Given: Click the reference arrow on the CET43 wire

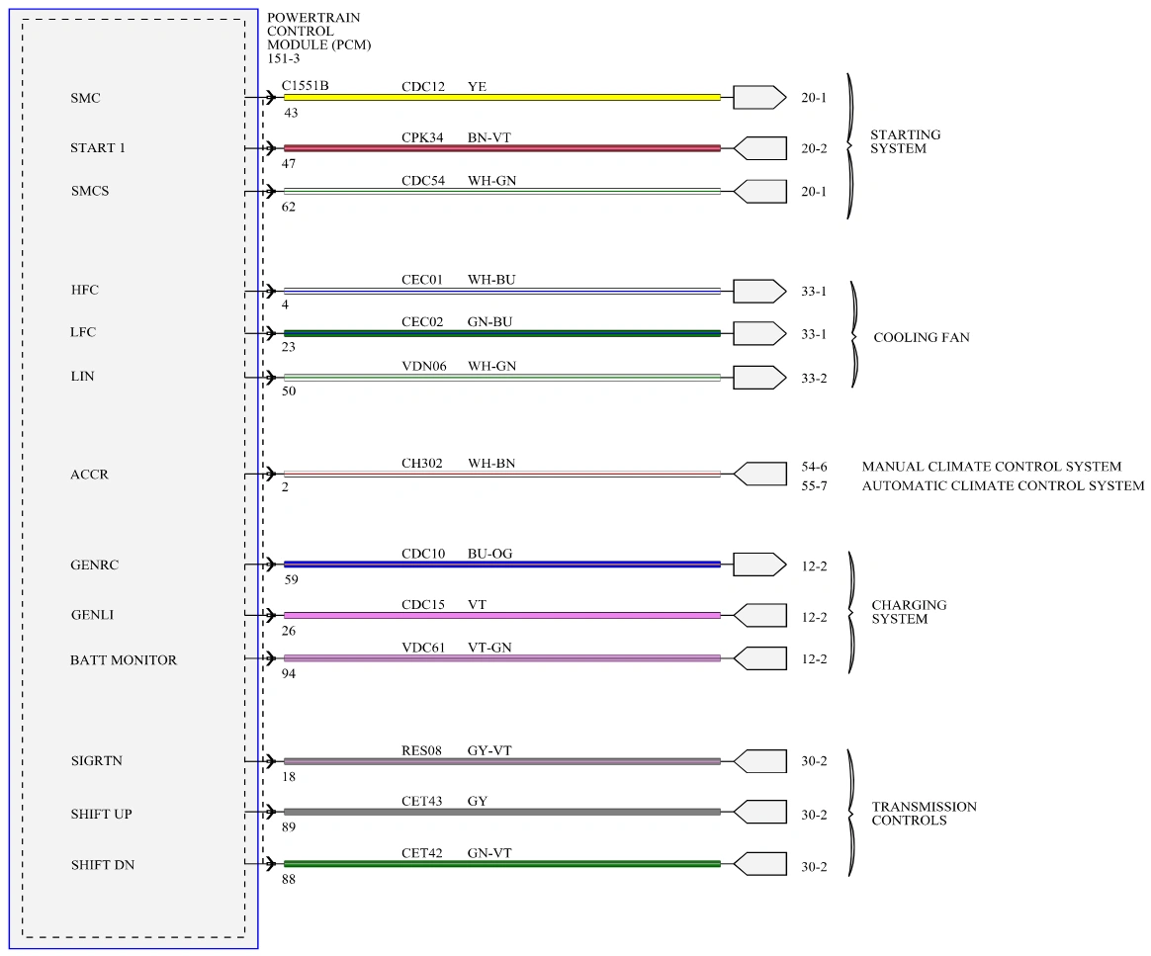Looking at the screenshot, I should pyautogui.click(x=759, y=812).
